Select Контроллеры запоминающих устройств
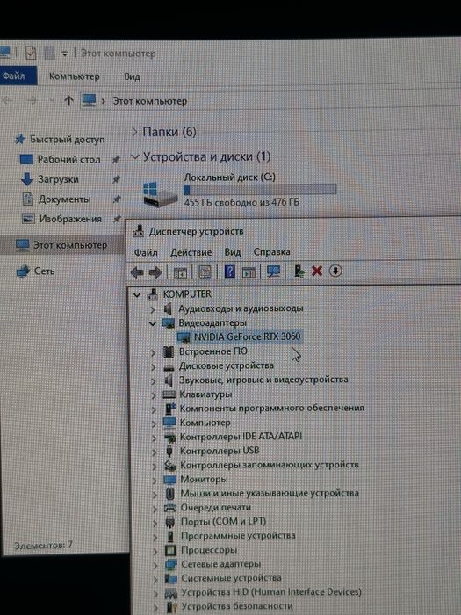 (270, 465)
